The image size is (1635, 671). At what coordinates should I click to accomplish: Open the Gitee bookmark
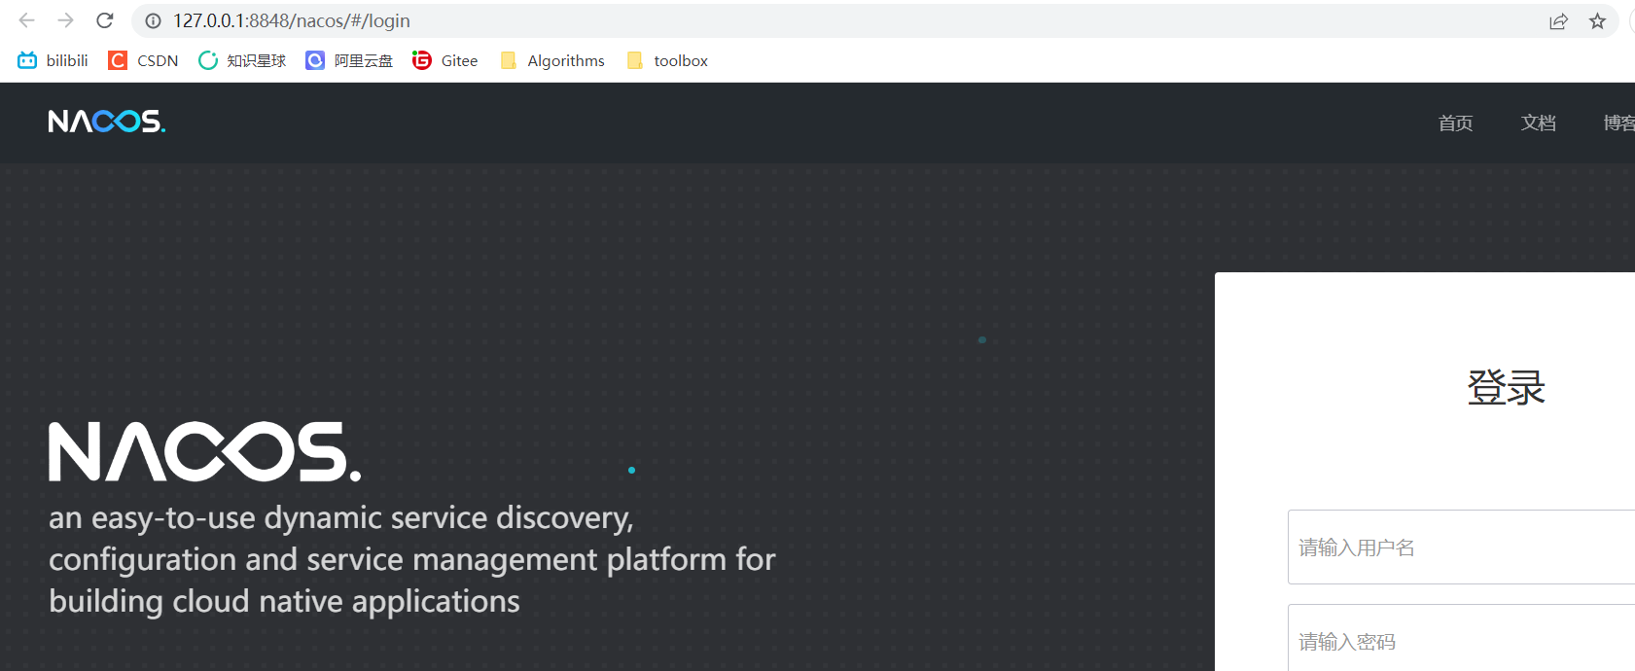pyautogui.click(x=445, y=60)
